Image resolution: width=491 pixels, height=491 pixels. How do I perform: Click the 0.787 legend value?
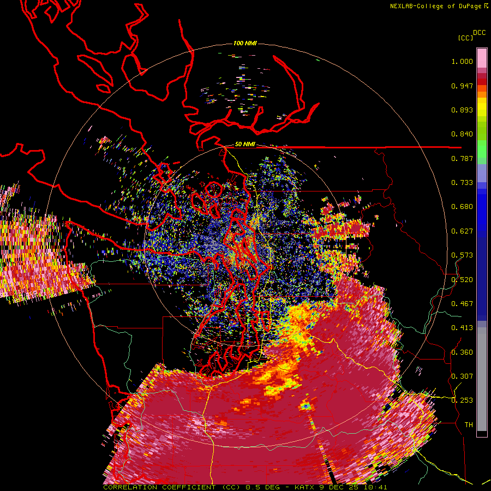coord(462,158)
